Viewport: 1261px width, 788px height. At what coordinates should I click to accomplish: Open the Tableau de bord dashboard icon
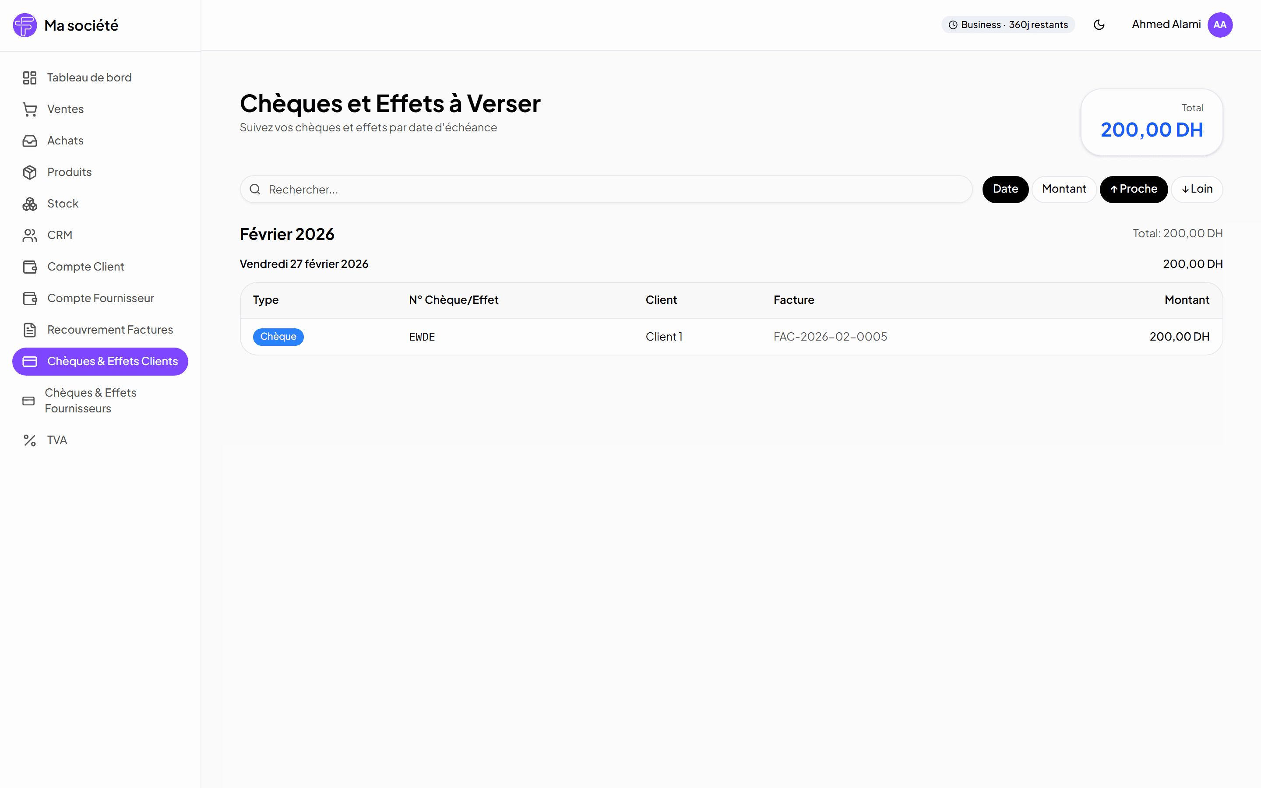(x=30, y=77)
